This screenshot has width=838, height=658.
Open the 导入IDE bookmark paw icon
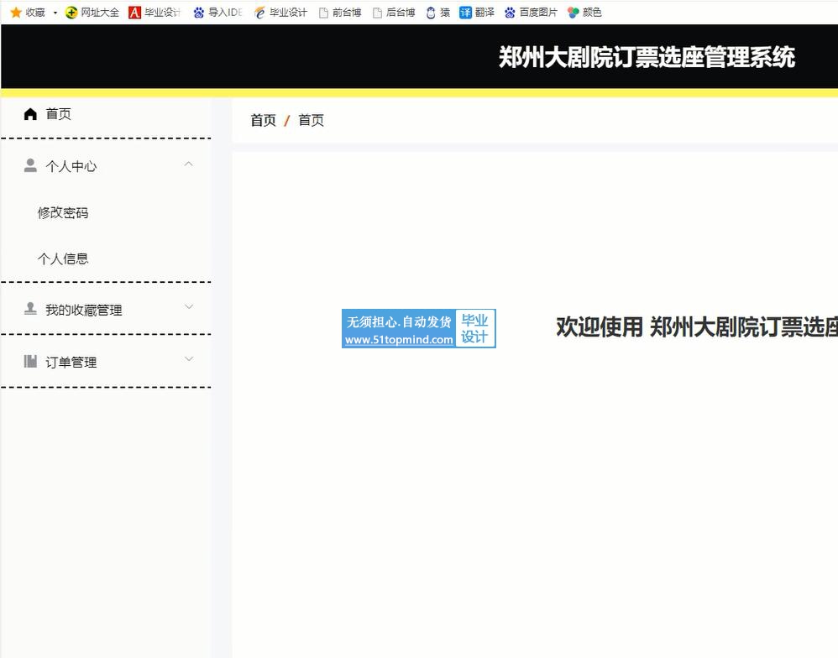[199, 13]
